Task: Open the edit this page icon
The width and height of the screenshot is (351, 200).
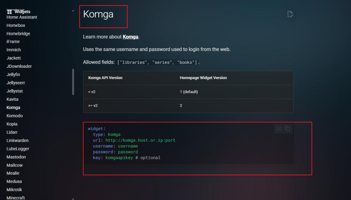Action: pos(290,14)
